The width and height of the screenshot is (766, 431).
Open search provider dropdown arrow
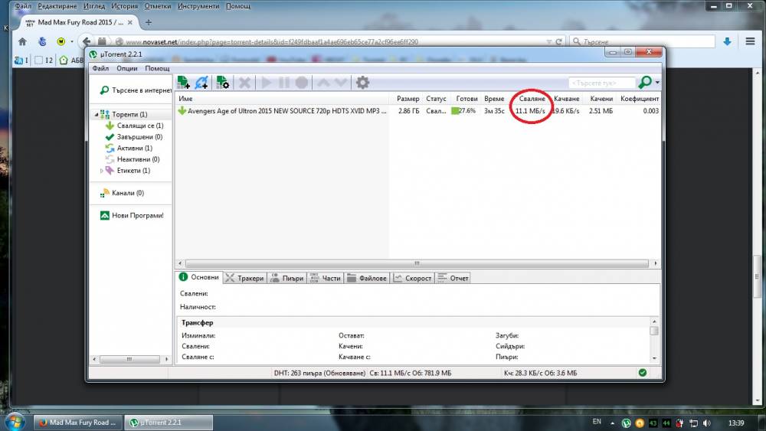pos(657,83)
